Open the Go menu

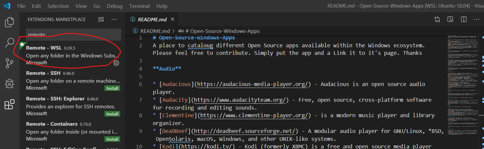pos(97,6)
